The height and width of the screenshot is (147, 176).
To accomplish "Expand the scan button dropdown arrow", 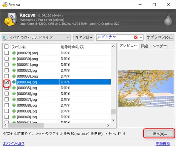I will pos(91,38).
